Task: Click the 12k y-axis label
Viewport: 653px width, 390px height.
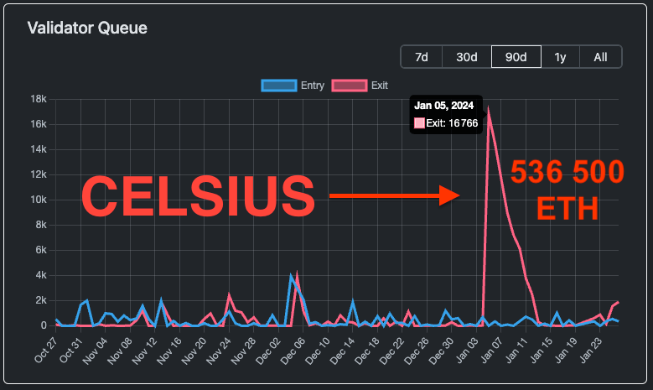Action: click(x=39, y=174)
